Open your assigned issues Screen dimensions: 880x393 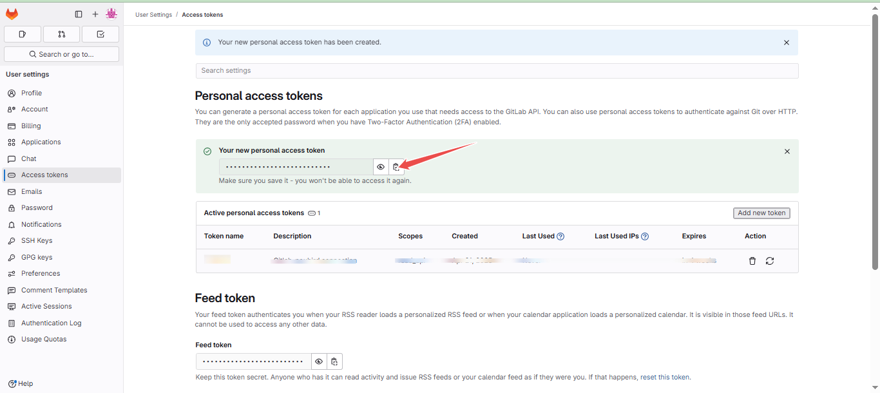22,34
